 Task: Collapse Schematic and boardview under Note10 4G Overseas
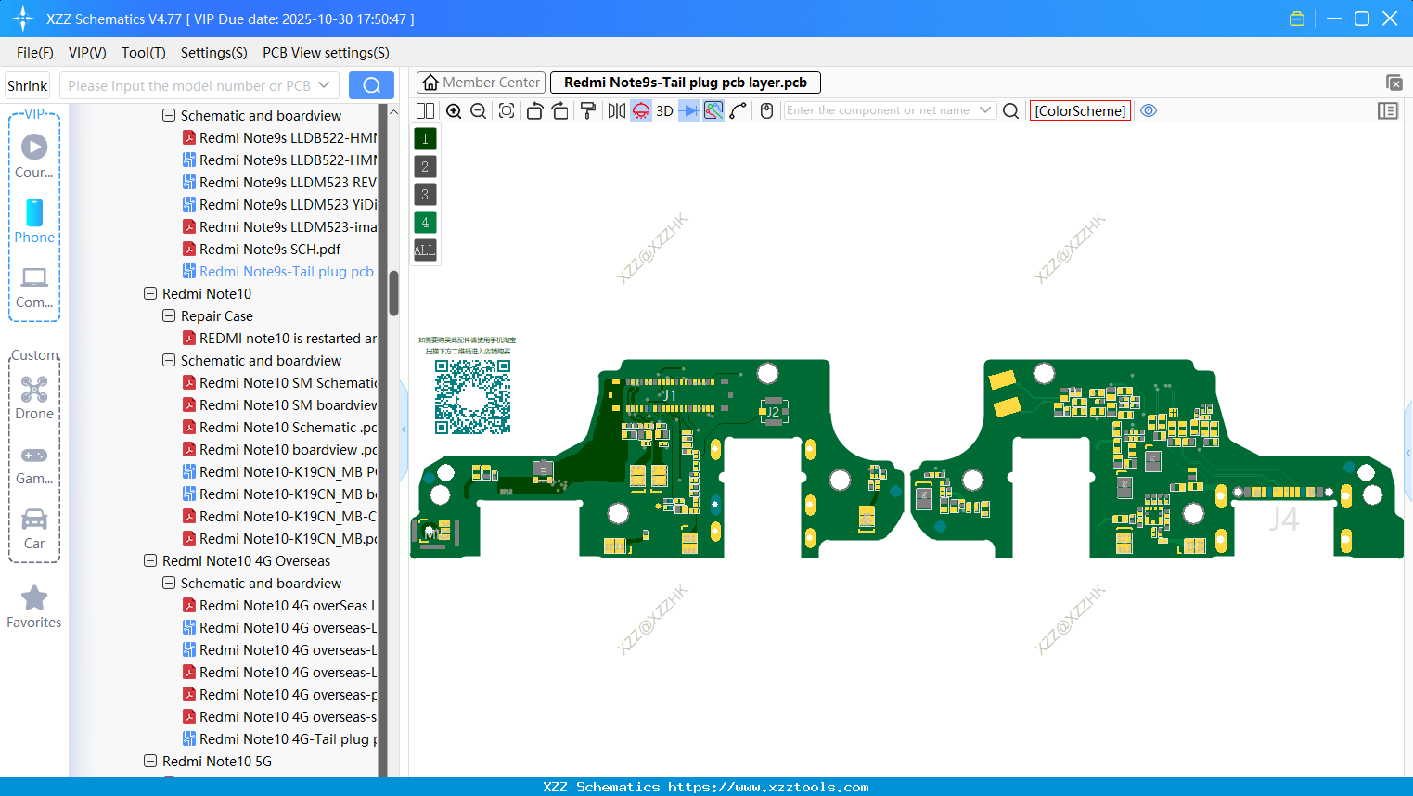coord(169,583)
